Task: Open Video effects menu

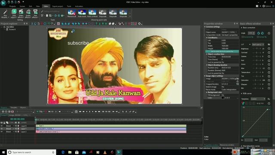Action: click(x=21, y=14)
